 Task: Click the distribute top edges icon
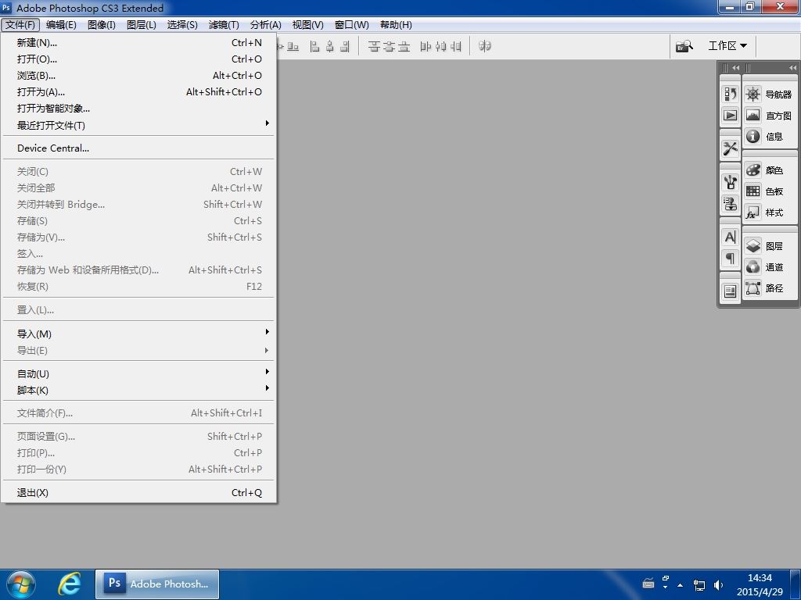[374, 46]
